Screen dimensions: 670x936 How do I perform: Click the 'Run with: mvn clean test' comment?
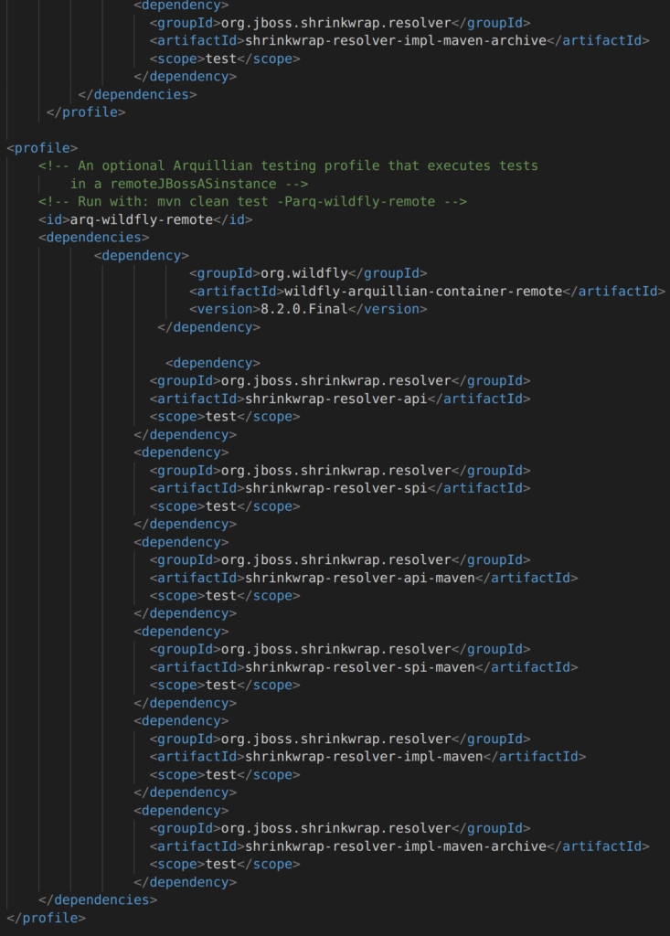[x=252, y=202]
